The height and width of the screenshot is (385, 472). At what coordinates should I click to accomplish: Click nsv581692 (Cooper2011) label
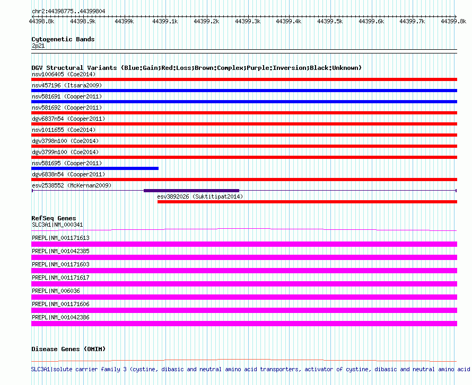[67, 108]
